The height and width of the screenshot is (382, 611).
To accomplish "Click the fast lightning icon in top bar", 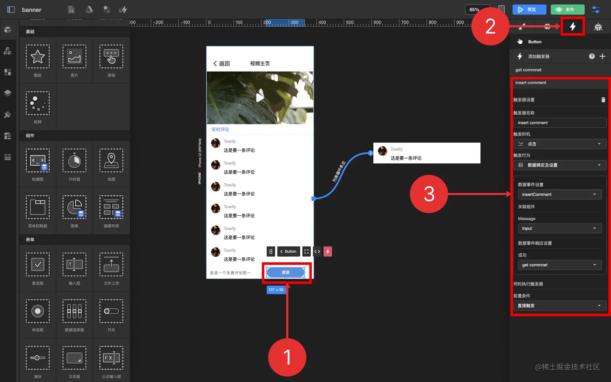I will coord(123,10).
